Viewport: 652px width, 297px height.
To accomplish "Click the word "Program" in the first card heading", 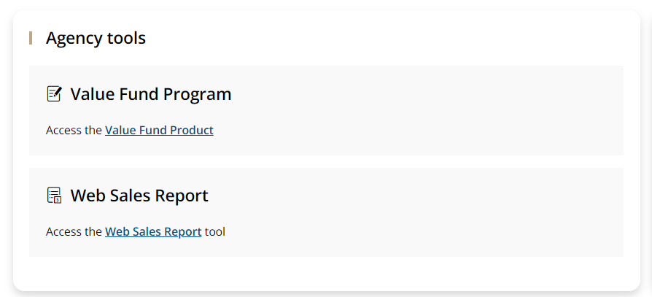I will pos(197,94).
